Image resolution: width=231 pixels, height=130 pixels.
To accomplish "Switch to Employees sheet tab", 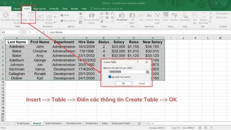I will click(x=23, y=123).
